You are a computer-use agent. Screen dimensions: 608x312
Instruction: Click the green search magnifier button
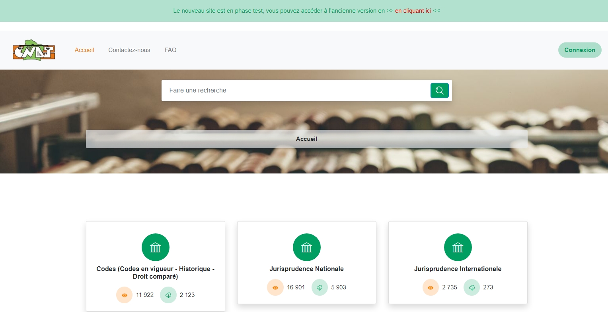[x=439, y=91]
